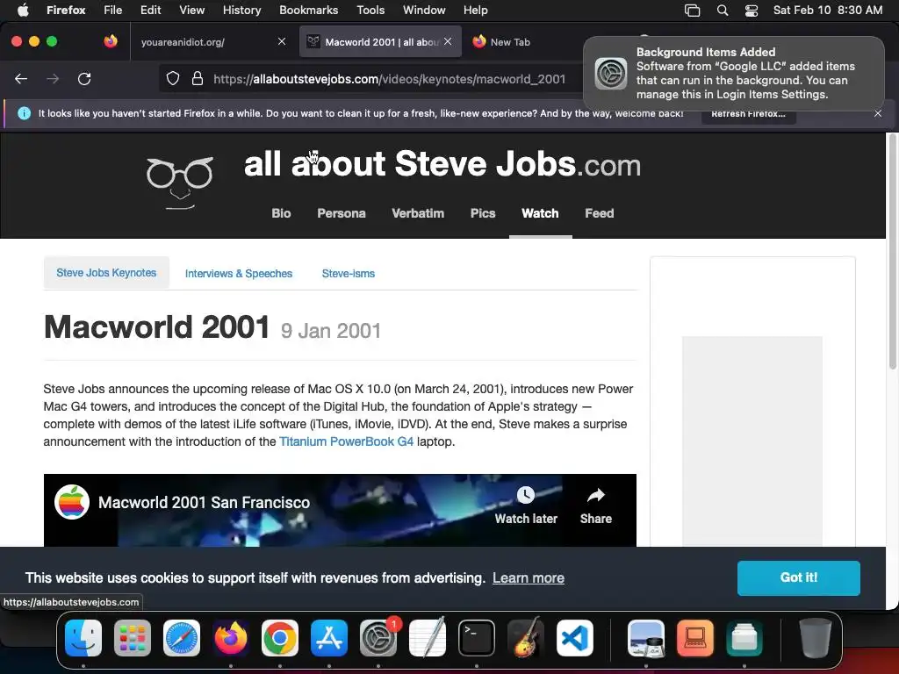This screenshot has height=674, width=899.
Task: Reload the current page
Action: click(84, 79)
